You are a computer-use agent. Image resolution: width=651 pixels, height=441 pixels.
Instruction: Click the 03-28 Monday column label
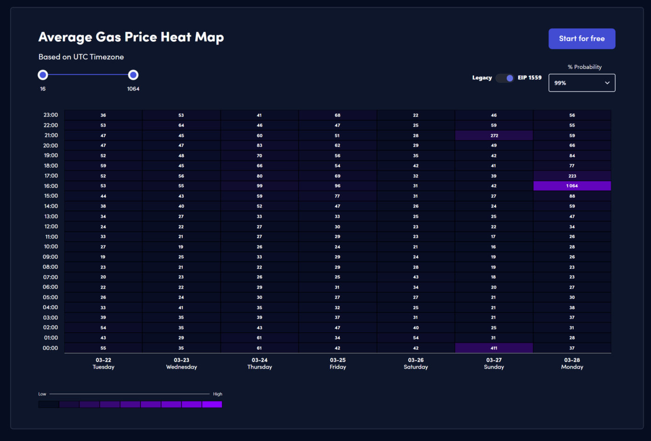pyautogui.click(x=572, y=363)
